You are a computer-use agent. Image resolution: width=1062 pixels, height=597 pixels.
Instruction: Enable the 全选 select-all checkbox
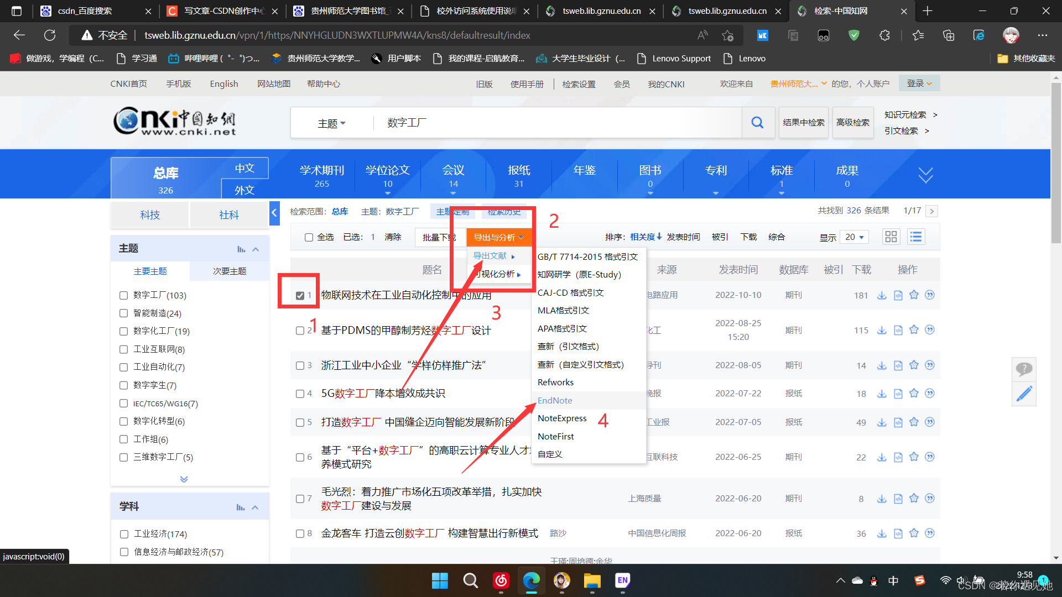coord(309,237)
